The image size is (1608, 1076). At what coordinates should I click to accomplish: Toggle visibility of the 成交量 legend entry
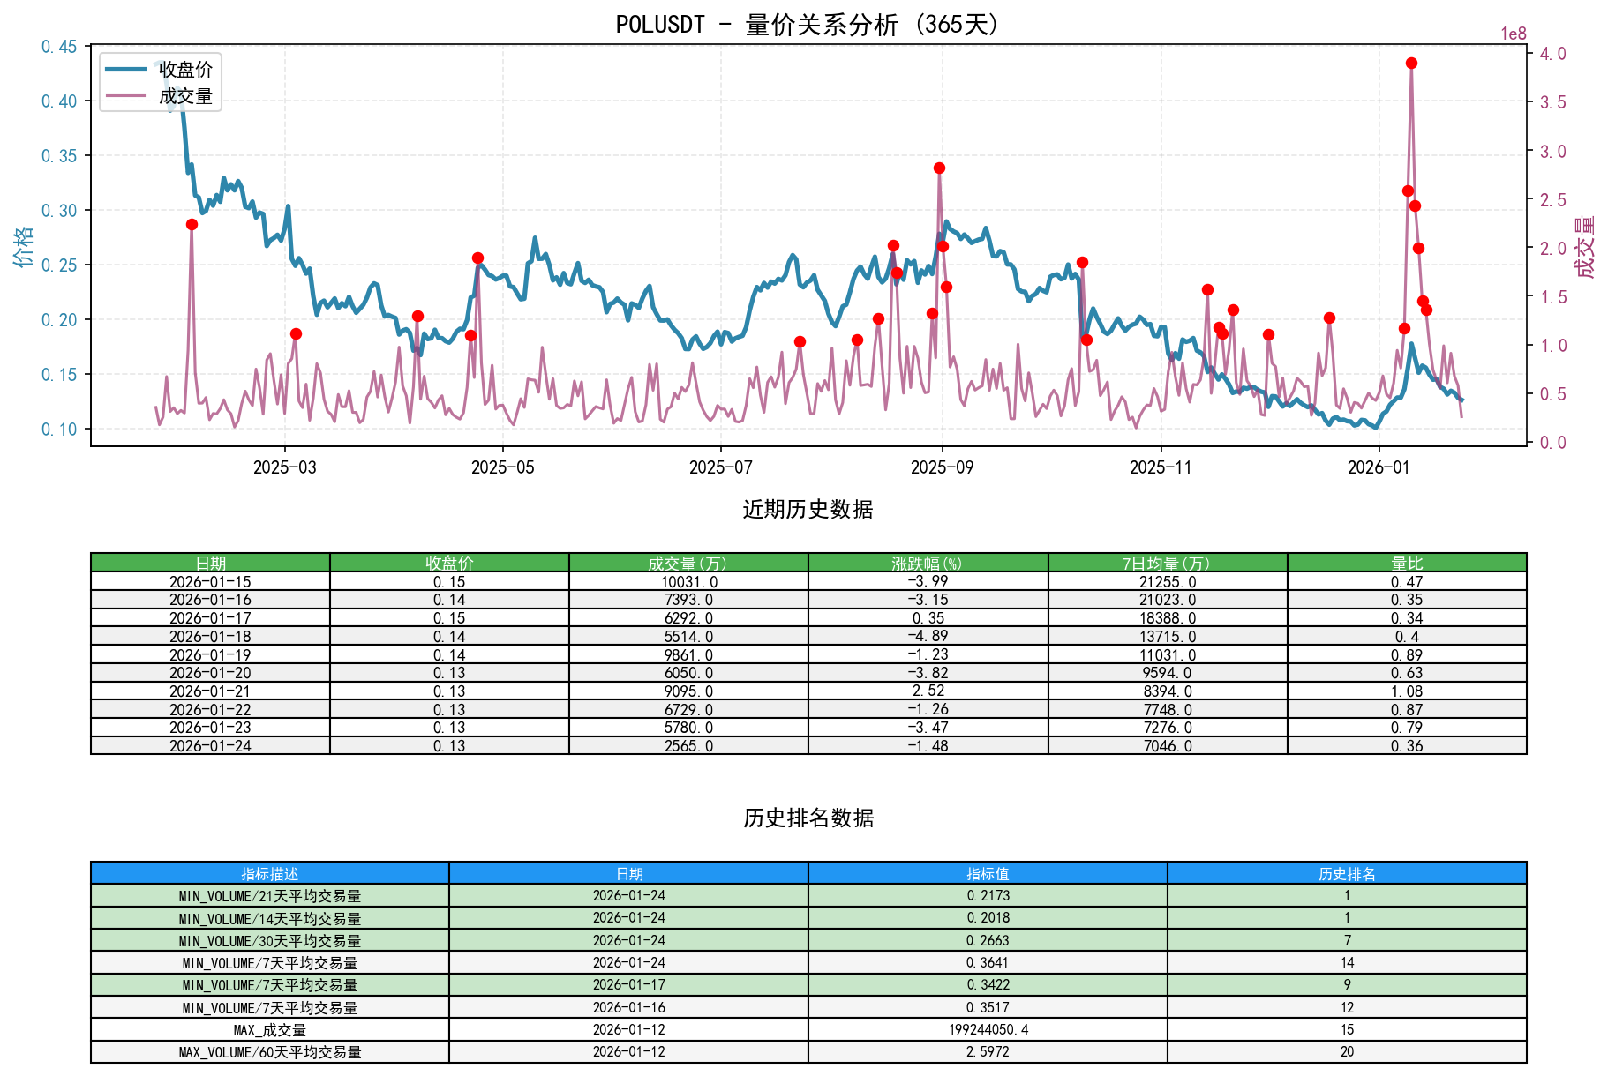point(185,95)
